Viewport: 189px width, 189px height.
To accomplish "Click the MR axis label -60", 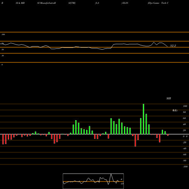I will click(x=184, y=155).
